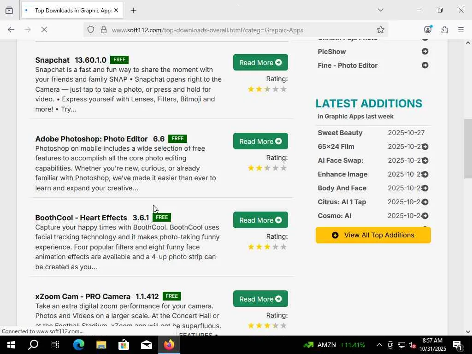Click the arrow icon on Enhance Image row
This screenshot has width=472, height=354.
coord(425,174)
